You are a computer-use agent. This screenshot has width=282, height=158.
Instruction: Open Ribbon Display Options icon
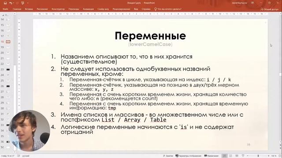pyautogui.click(x=252, y=3)
